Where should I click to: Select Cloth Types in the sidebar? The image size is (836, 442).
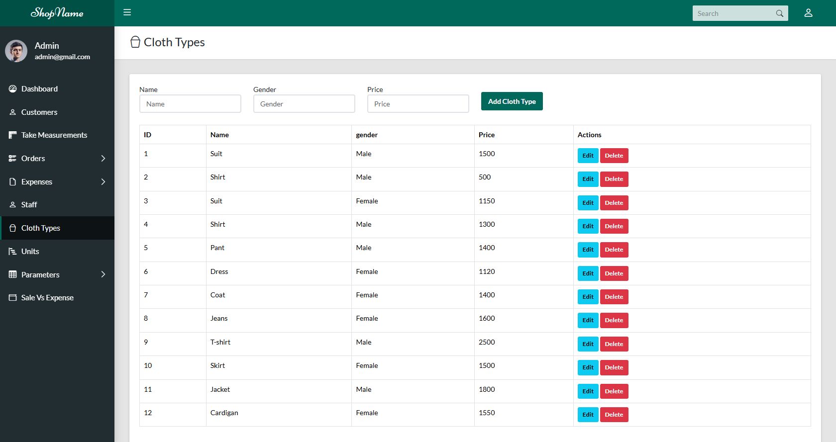(x=41, y=228)
